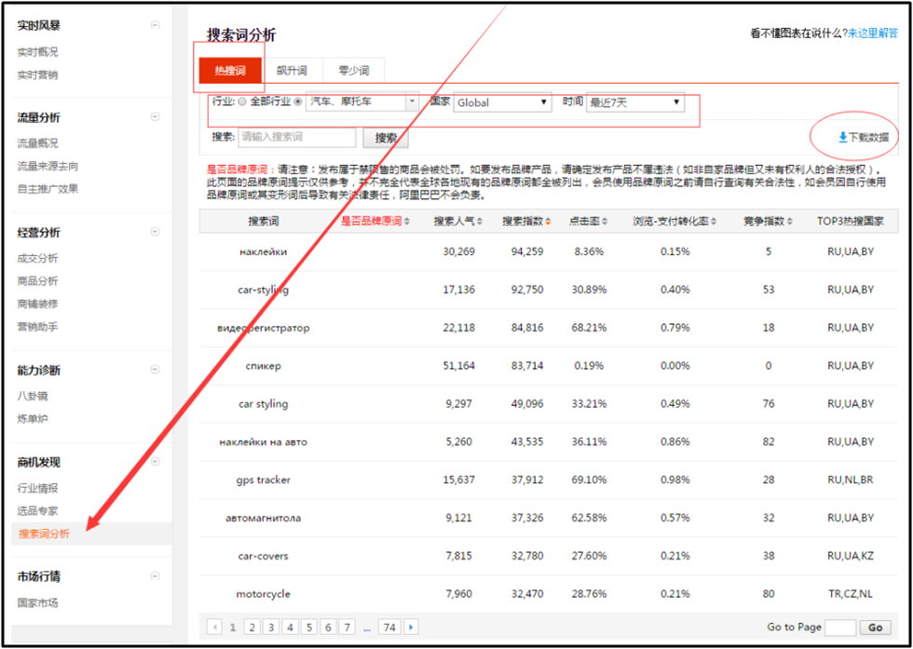913x649 pixels.
Task: Collapse the 实时风暴 sidebar section
Action: [156, 25]
